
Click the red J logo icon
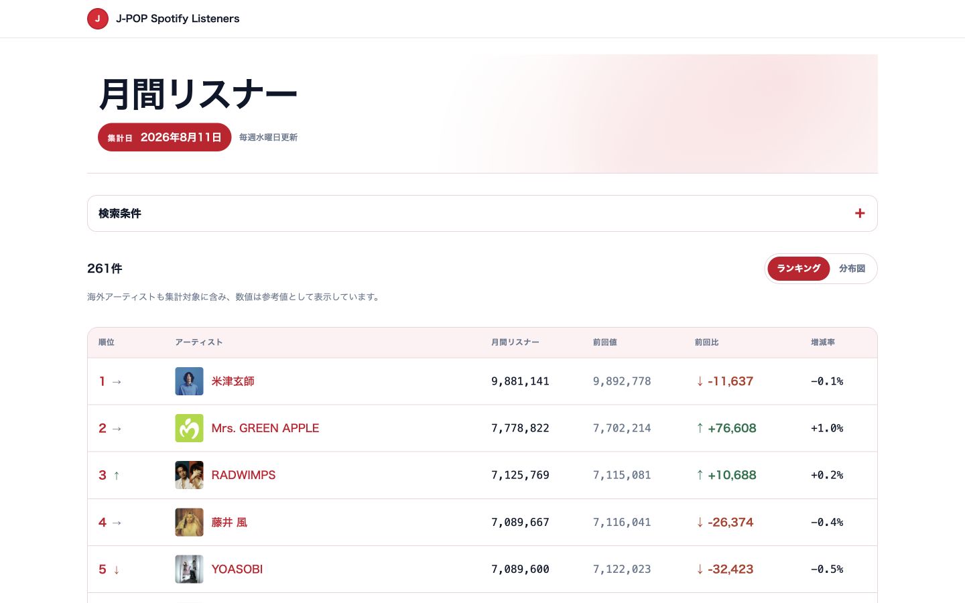[98, 19]
